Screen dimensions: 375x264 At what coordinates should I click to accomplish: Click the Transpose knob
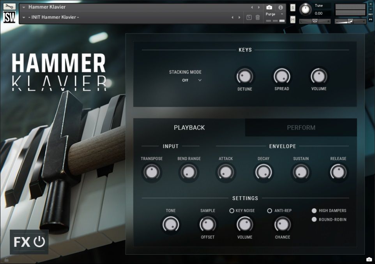[x=152, y=172]
